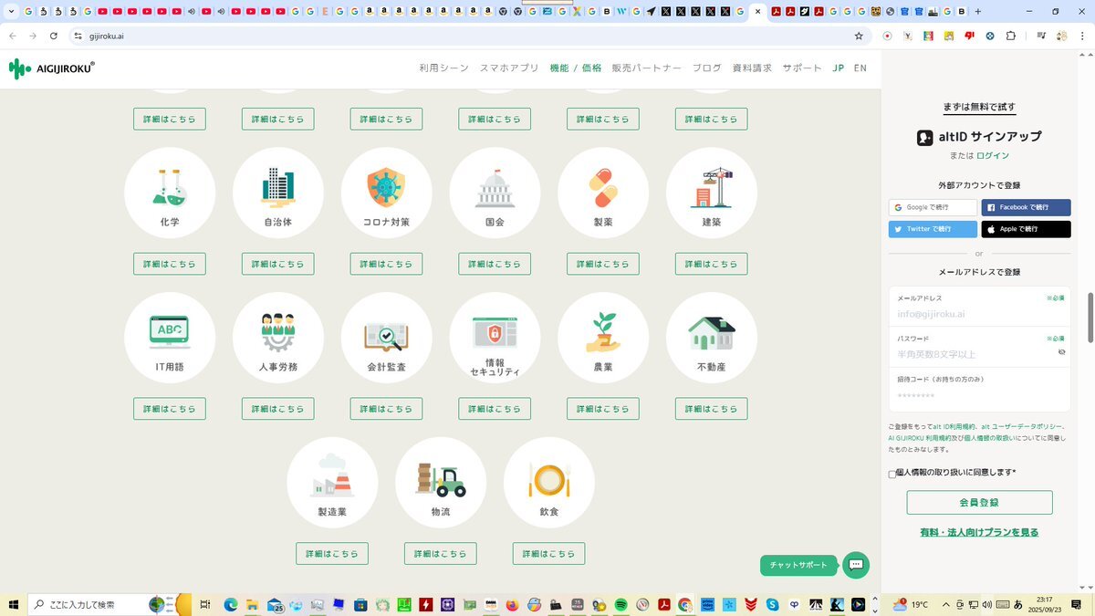Expand the browser tab search dropdown arrow

11,12
